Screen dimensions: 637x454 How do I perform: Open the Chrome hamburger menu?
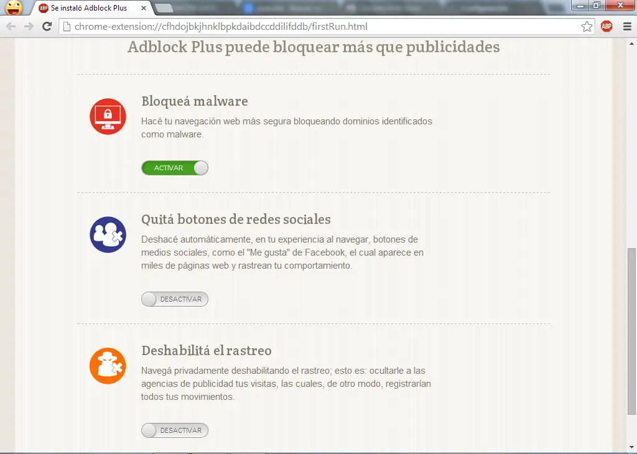coord(627,27)
